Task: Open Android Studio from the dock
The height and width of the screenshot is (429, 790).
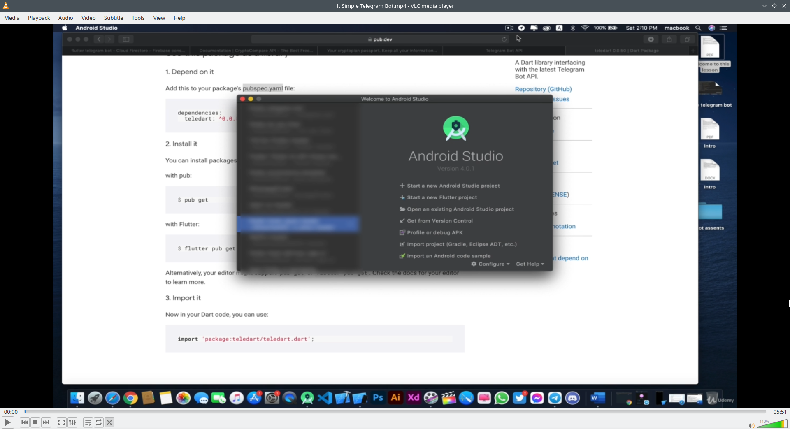Action: (x=307, y=398)
